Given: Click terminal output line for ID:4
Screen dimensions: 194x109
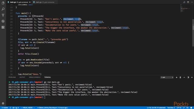Looking at the screenshot, I should tap(73, 92).
